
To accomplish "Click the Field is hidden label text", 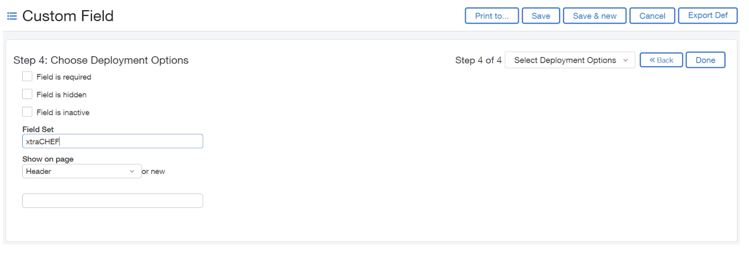I will [x=61, y=95].
